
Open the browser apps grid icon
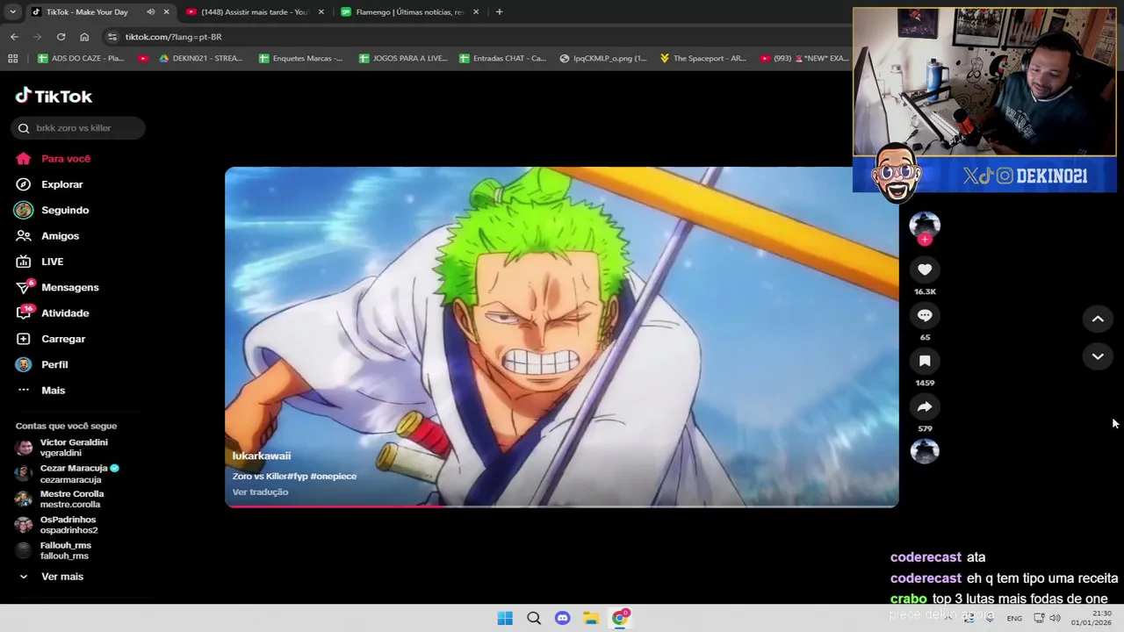click(12, 59)
